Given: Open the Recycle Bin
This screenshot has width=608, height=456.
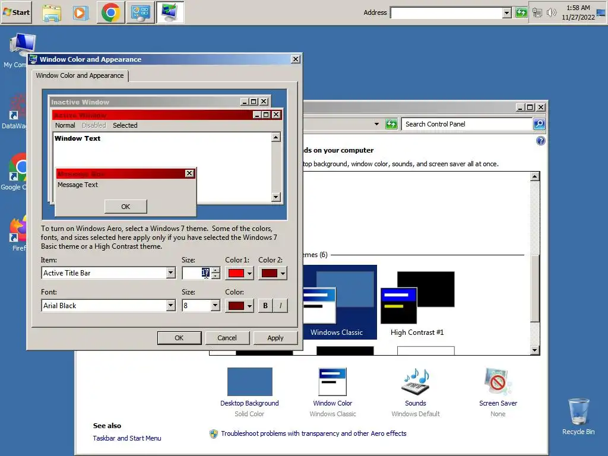Looking at the screenshot, I should pyautogui.click(x=578, y=416).
